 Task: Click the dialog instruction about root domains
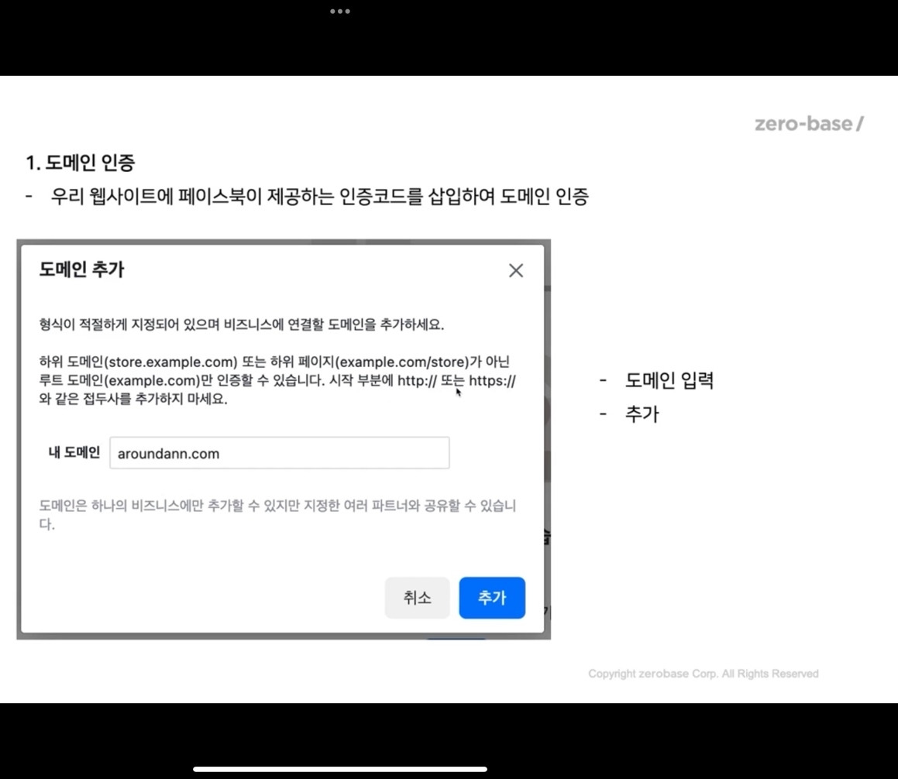[277, 379]
